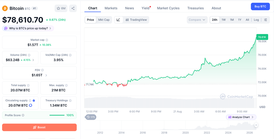Screen dimensions: 274x139
Task: Click the Total supply info icon
Action: [28, 85]
